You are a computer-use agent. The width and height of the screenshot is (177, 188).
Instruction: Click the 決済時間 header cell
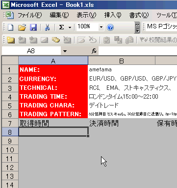[x=122, y=123]
